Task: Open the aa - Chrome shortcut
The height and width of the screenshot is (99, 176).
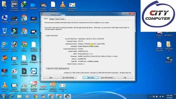Action: (x=24, y=32)
